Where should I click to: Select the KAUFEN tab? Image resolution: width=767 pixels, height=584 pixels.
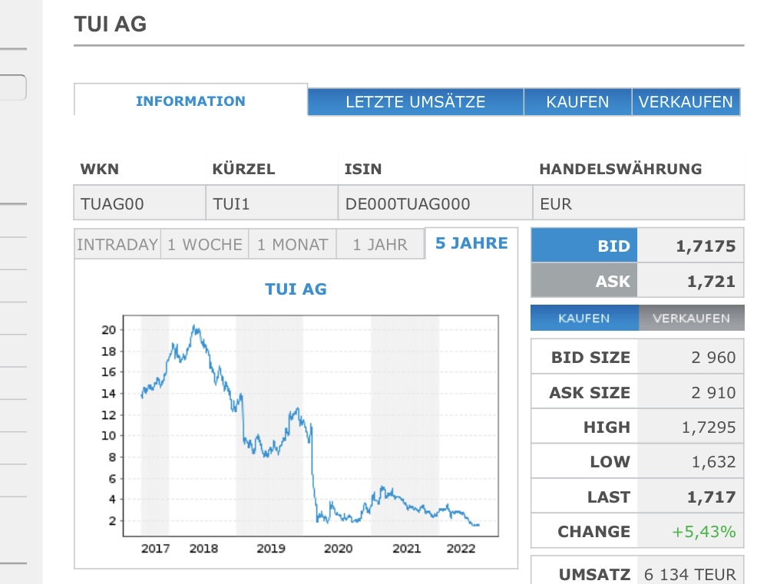(x=576, y=101)
